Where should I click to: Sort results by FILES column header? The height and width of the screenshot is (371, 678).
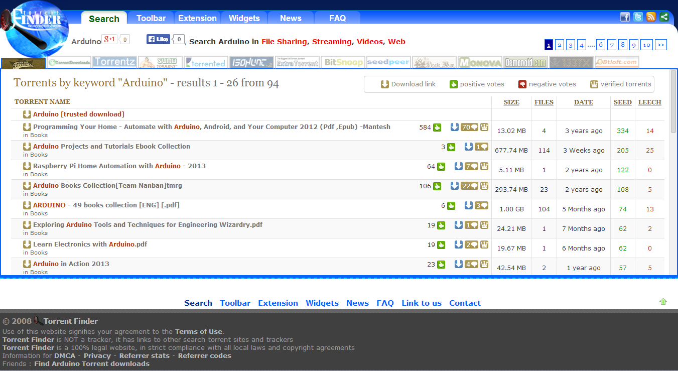tap(544, 102)
